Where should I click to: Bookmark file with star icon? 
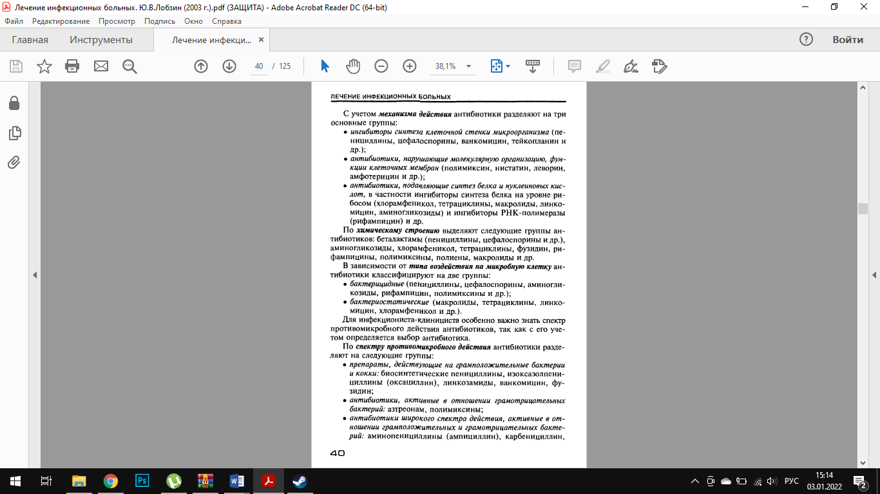pos(44,66)
